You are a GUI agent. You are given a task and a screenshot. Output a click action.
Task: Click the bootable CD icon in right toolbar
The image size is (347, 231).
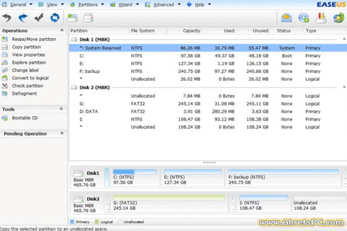(304, 18)
